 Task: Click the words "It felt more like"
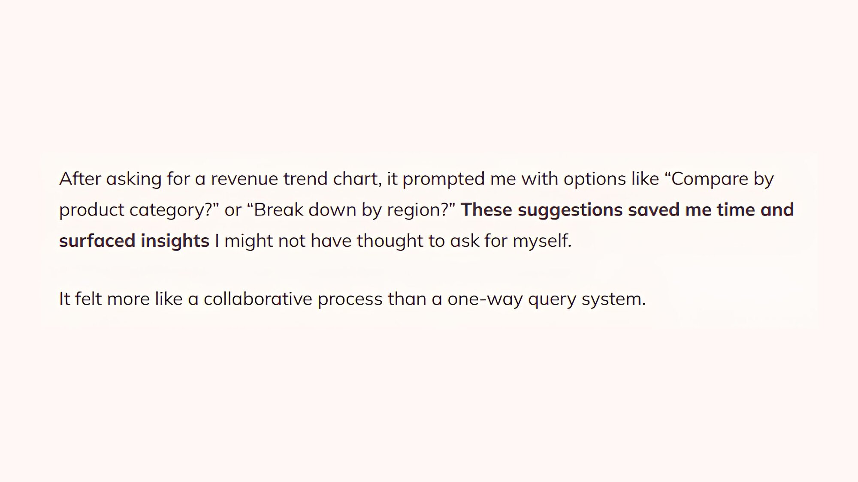[x=121, y=299]
